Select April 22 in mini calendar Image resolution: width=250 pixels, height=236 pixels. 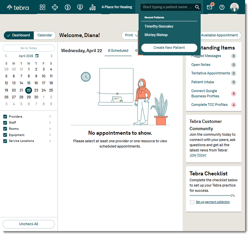(29, 90)
